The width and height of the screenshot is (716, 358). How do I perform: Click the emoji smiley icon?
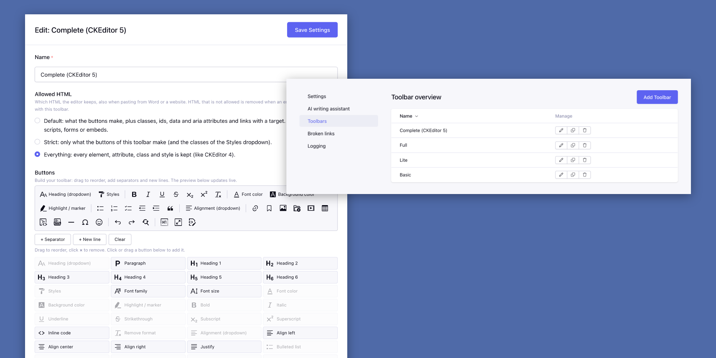(x=99, y=222)
